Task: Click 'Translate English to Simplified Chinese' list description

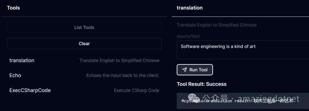Action: [119, 60]
